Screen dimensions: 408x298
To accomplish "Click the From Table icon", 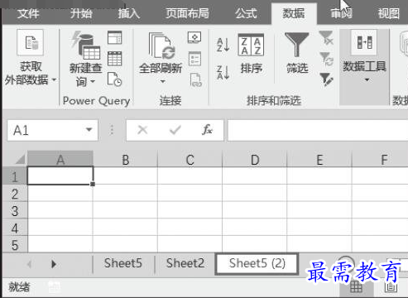I will [x=115, y=59].
